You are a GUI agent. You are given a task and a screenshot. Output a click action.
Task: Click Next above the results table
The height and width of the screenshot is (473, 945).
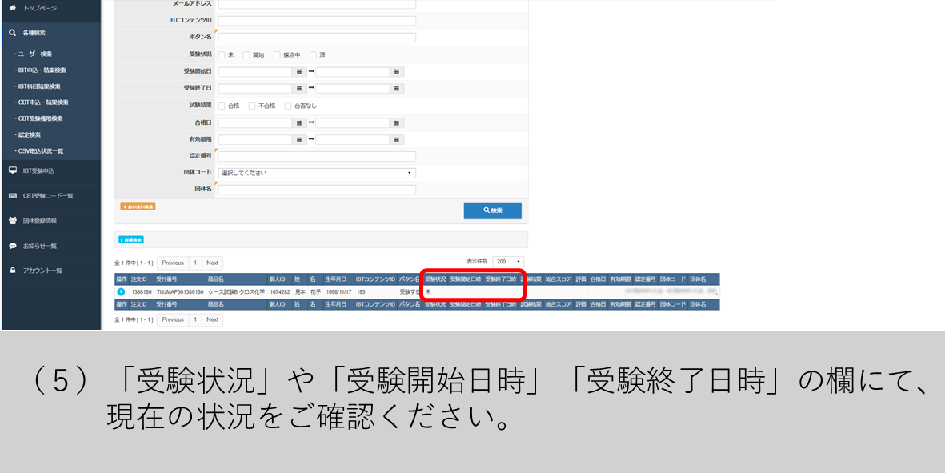tap(212, 263)
